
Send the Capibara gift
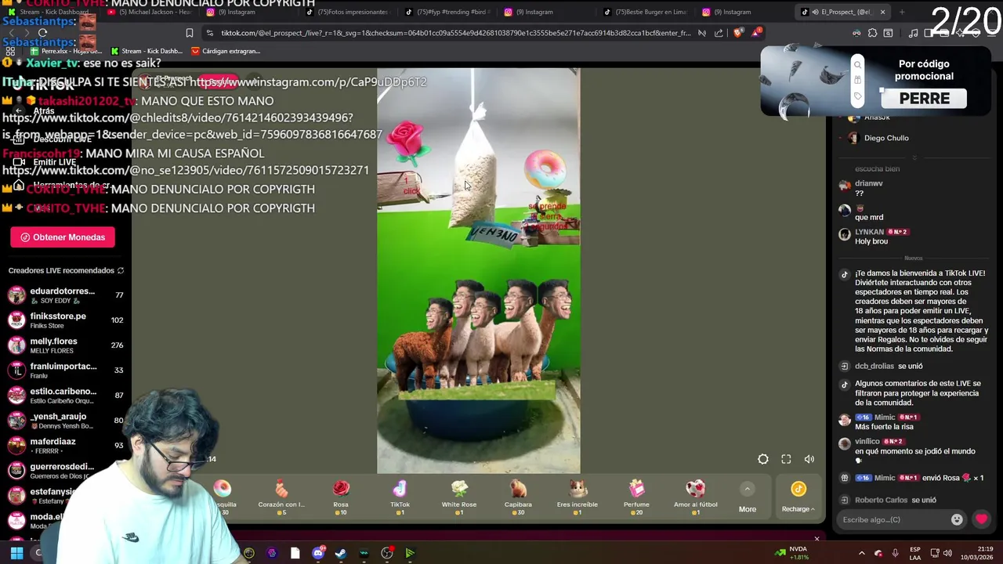click(518, 497)
